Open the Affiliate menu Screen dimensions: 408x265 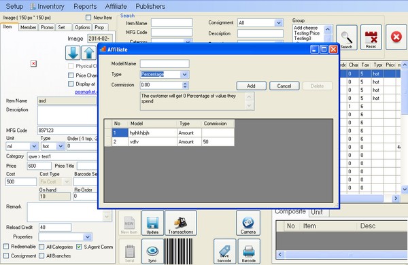[x=116, y=6]
